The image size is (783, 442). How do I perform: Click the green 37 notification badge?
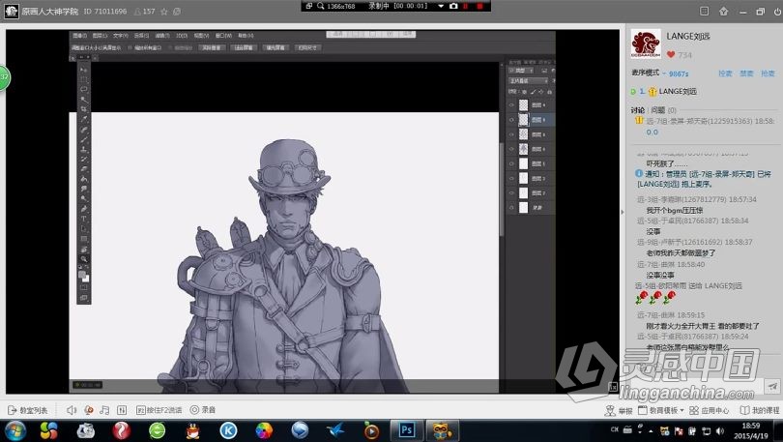click(4, 77)
